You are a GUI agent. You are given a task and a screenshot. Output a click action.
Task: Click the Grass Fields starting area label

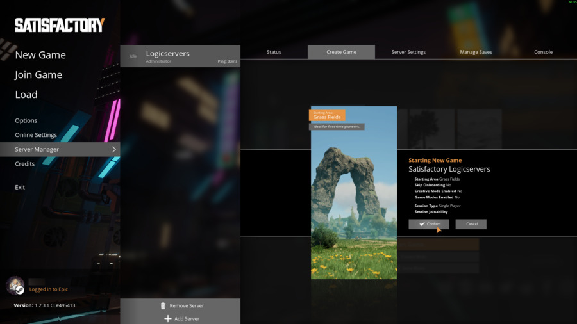click(x=327, y=115)
